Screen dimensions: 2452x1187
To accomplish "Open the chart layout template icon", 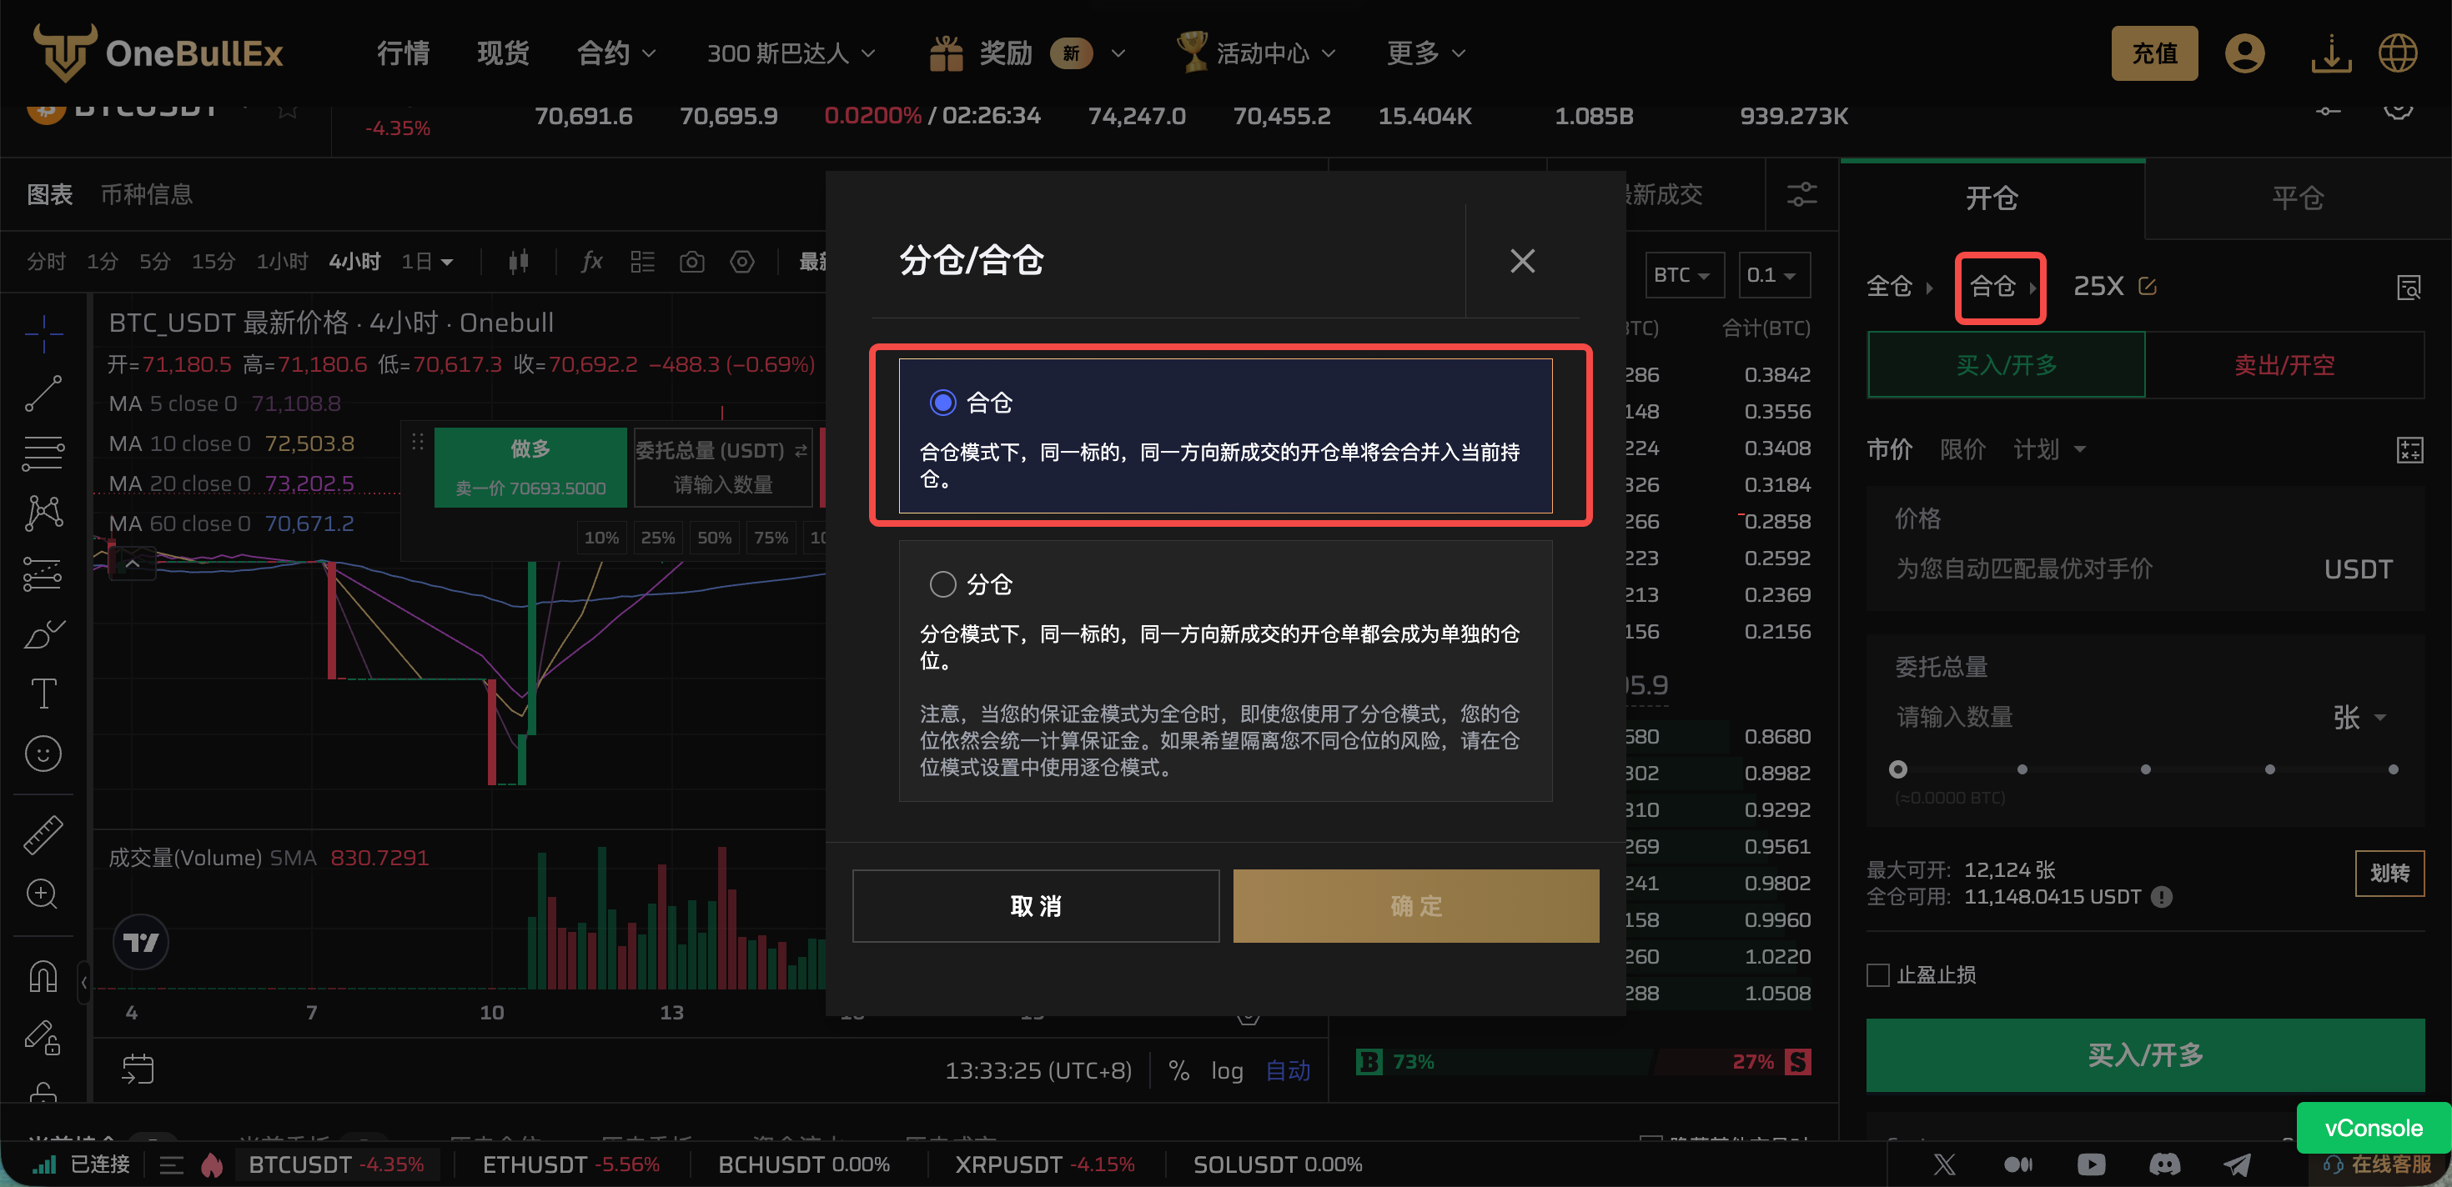I will (642, 262).
